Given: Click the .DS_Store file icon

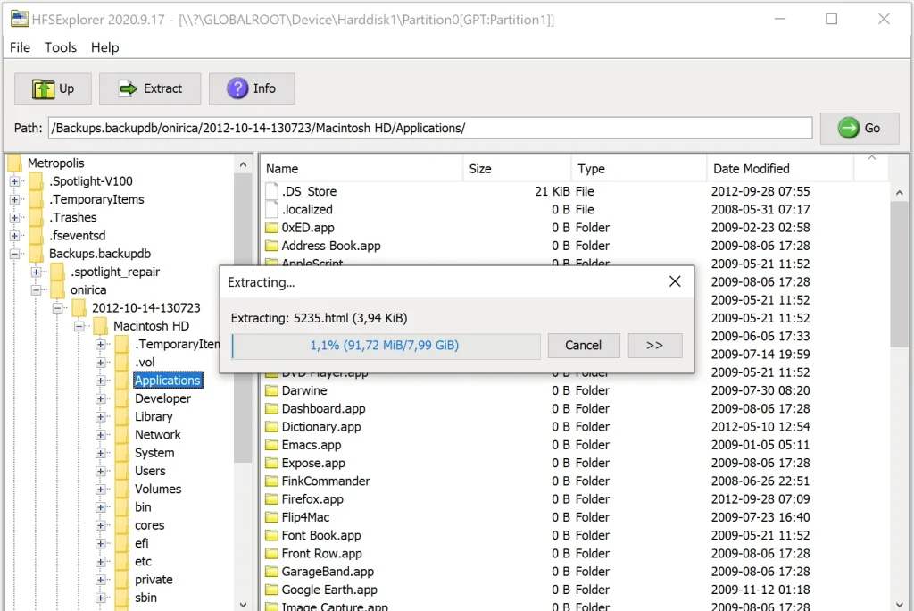Looking at the screenshot, I should coord(272,191).
